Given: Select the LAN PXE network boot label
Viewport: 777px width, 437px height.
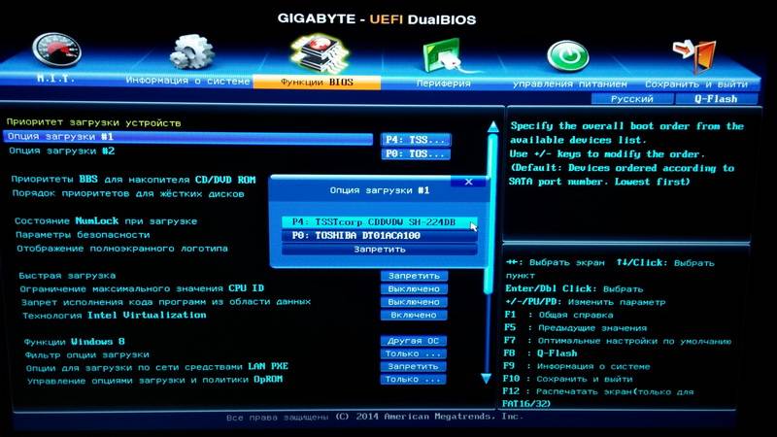Looking at the screenshot, I should click(x=157, y=367).
